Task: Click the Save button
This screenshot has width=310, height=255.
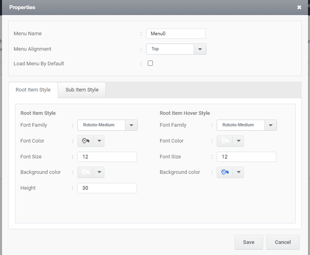Action: coord(249,242)
